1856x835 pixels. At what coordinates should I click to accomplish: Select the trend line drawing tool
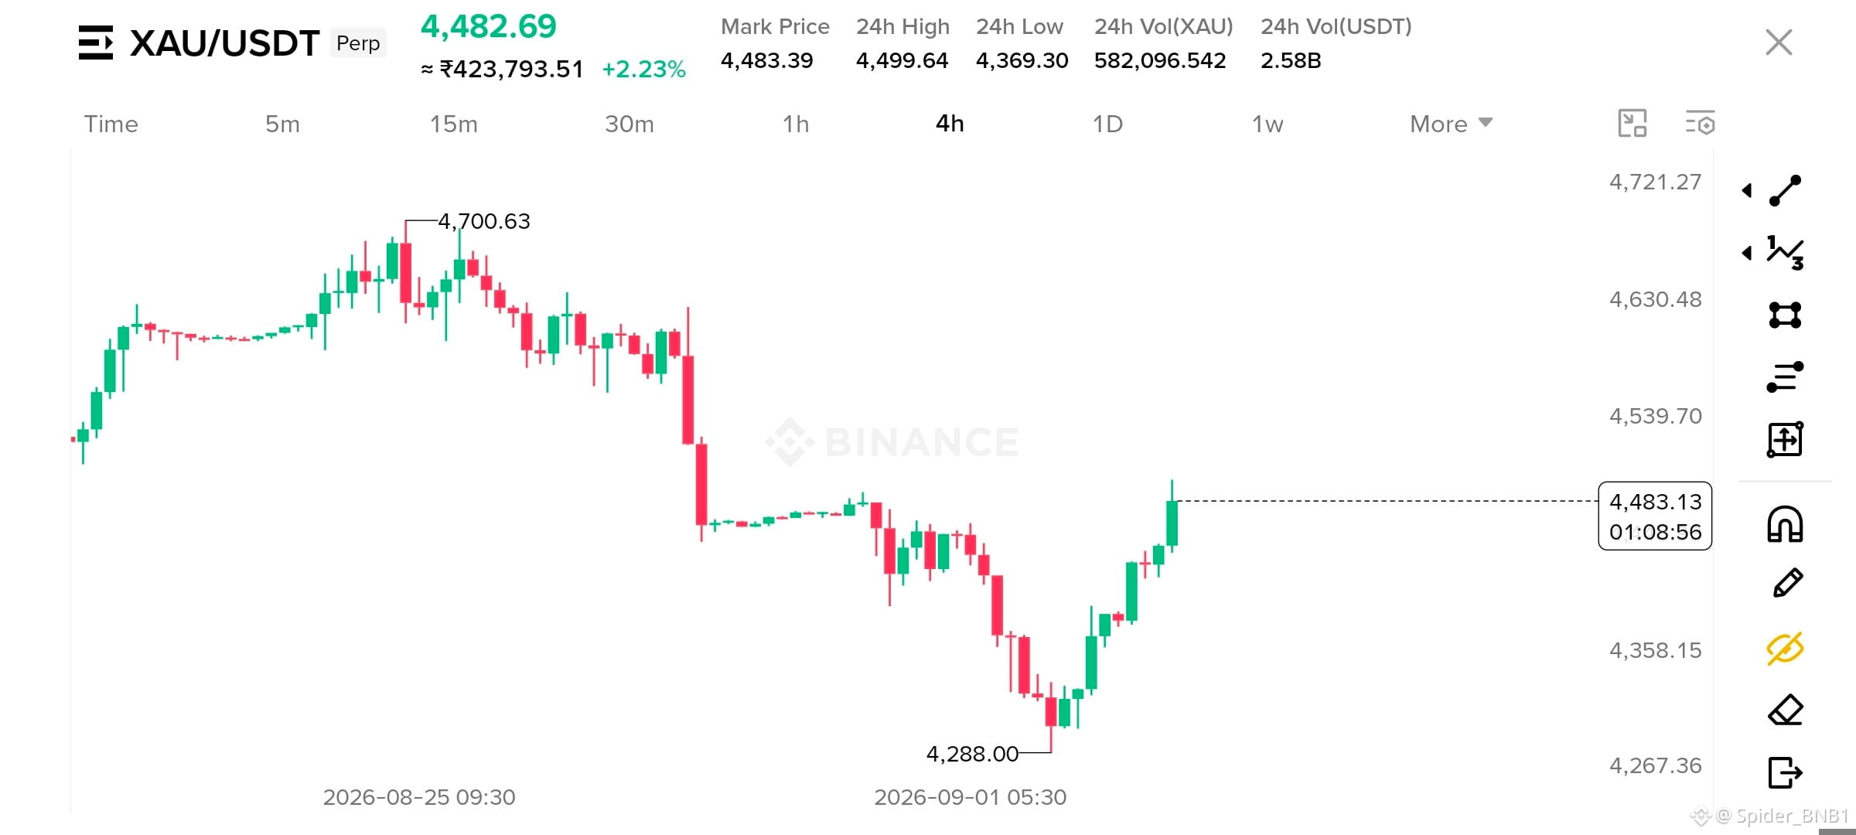tap(1786, 190)
